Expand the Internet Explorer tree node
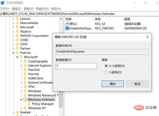159x116 pixels. (x=21, y=66)
